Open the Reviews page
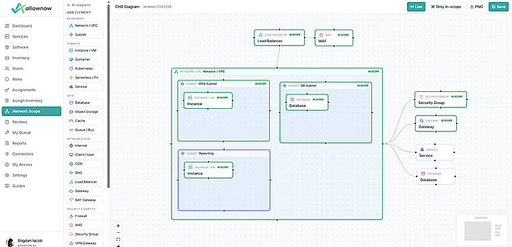The height and width of the screenshot is (247, 512). pyautogui.click(x=32, y=122)
